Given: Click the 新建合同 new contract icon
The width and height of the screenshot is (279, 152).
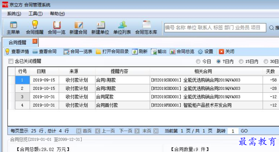Looking at the screenshot, I should (78, 25).
